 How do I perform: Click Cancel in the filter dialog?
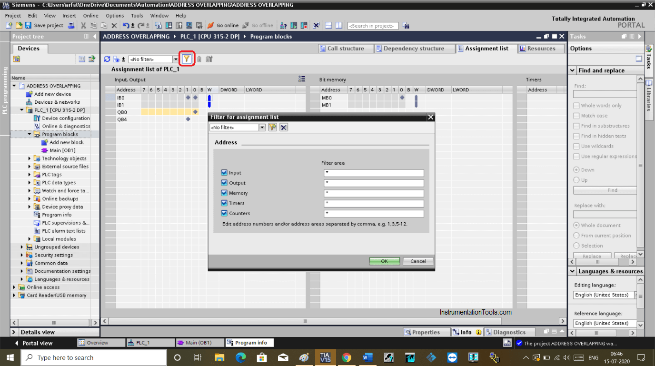418,261
